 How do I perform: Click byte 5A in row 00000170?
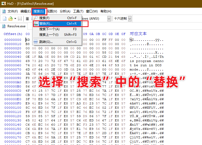53,137
